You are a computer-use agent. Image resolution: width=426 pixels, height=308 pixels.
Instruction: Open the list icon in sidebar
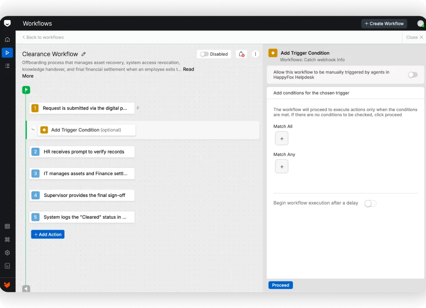7,66
